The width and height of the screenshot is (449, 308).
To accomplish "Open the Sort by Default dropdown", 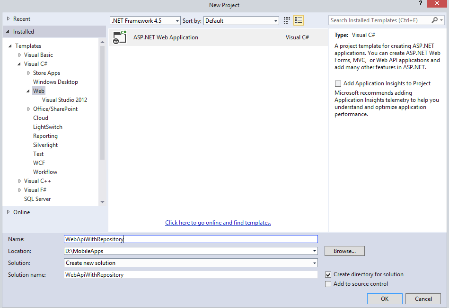I will coord(241,21).
